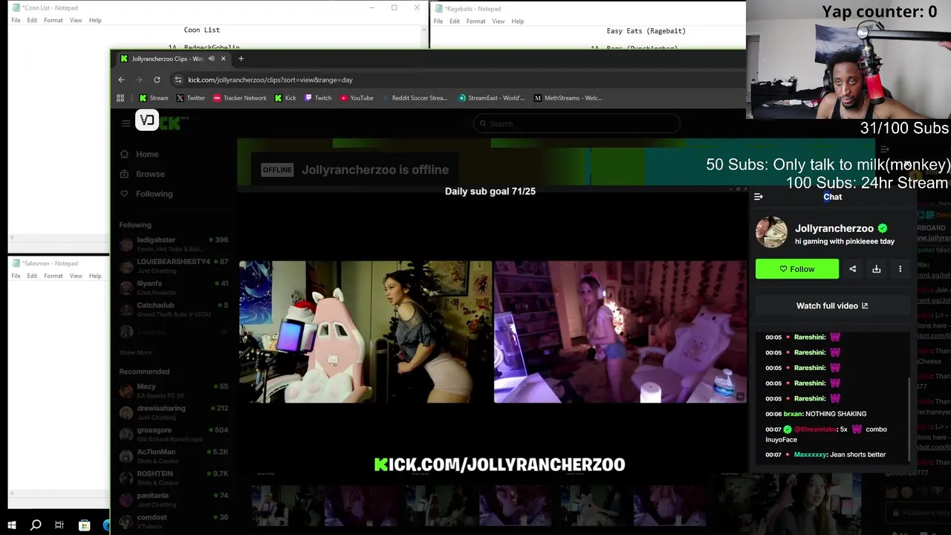Open a new browser tab
Viewport: 951px width, 535px height.
[x=241, y=59]
